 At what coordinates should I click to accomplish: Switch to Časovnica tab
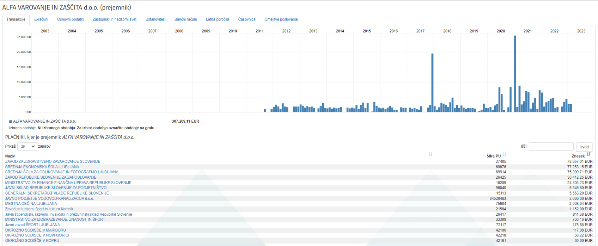(246, 19)
